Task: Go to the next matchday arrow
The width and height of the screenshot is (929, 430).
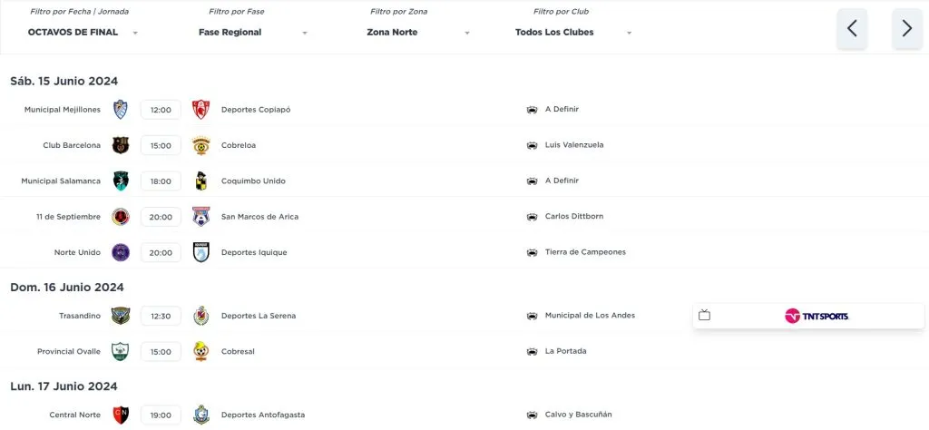Action: click(907, 28)
